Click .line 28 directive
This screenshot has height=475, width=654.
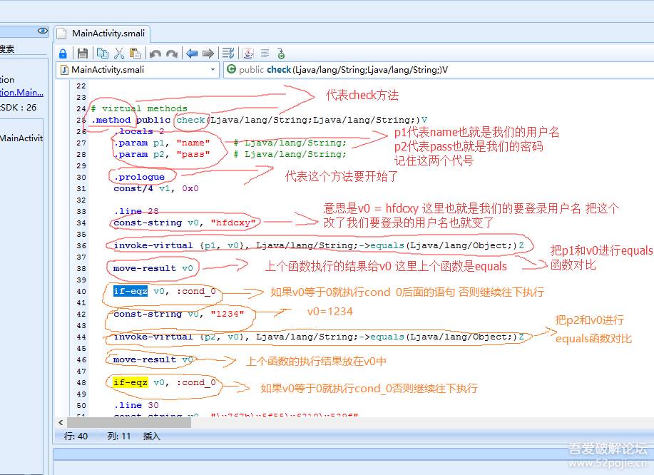coord(136,211)
